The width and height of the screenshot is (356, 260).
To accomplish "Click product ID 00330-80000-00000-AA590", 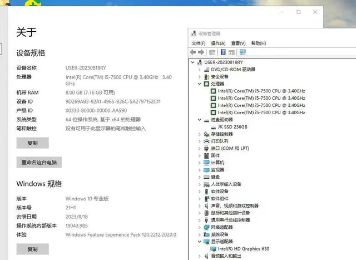I will [x=96, y=111].
